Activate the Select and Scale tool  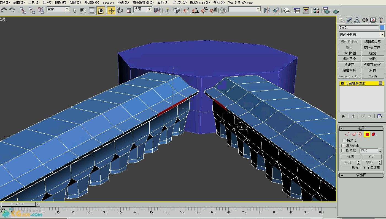pos(129,10)
